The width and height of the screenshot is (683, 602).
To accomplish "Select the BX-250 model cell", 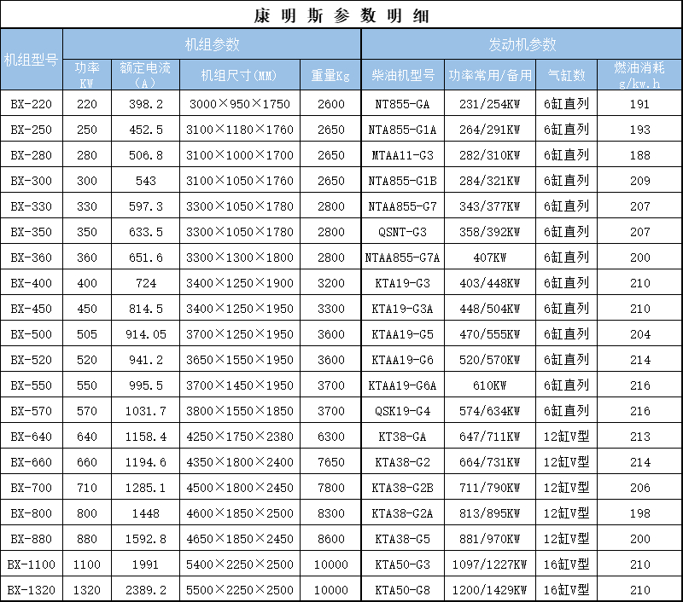I will (x=32, y=130).
